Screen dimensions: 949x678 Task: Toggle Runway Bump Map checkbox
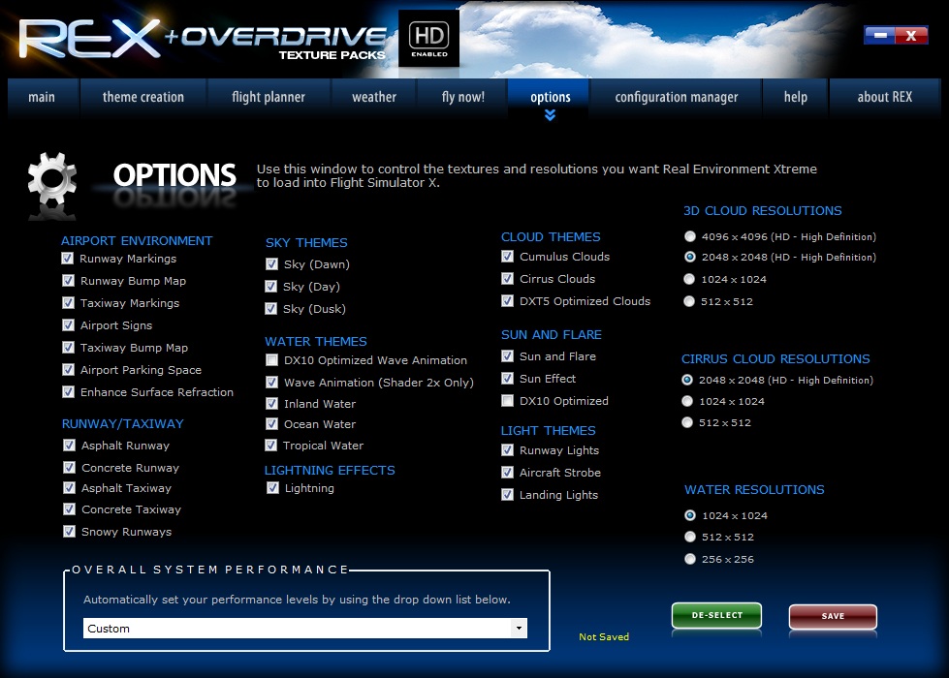pos(69,281)
